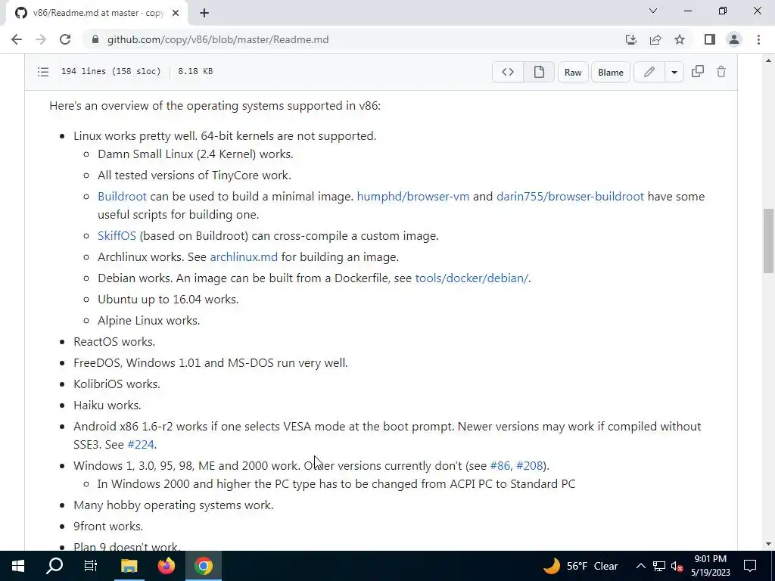Image resolution: width=775 pixels, height=581 pixels.
Task: Open the Blame view
Action: (x=611, y=72)
